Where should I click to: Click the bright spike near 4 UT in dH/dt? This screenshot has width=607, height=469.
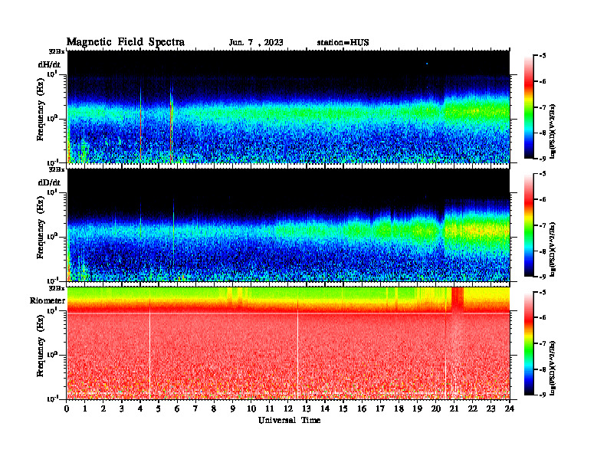pos(140,124)
